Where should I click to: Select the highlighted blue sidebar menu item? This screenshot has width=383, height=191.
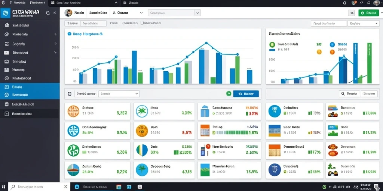pos(30,91)
